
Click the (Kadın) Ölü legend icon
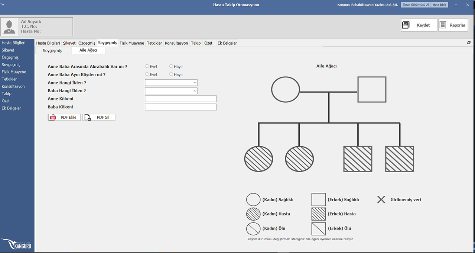point(253,228)
